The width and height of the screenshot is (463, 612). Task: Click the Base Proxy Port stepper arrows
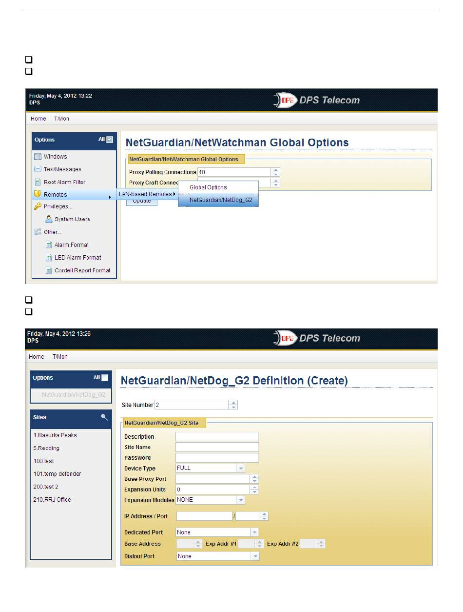click(254, 479)
